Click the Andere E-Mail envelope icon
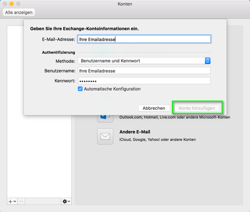 pos(105,136)
